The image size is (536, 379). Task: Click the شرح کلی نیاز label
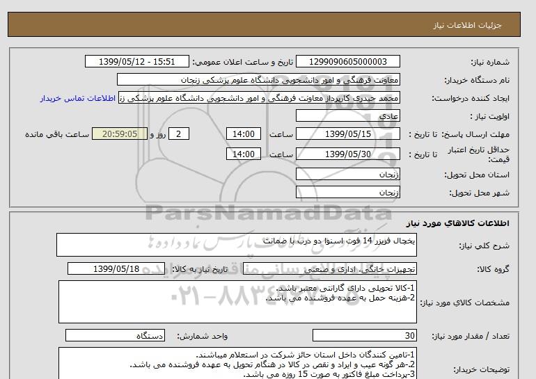coord(484,245)
